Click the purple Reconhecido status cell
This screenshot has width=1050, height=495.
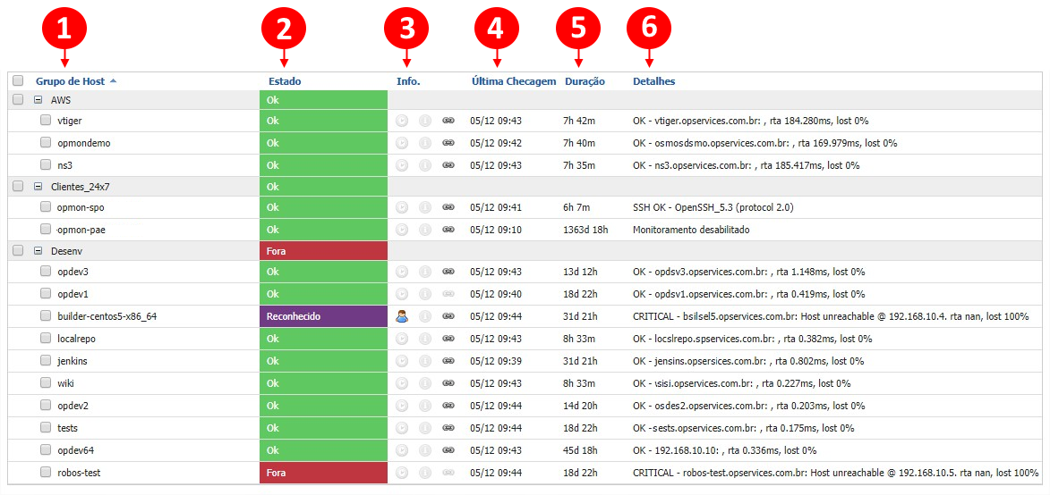pos(323,316)
